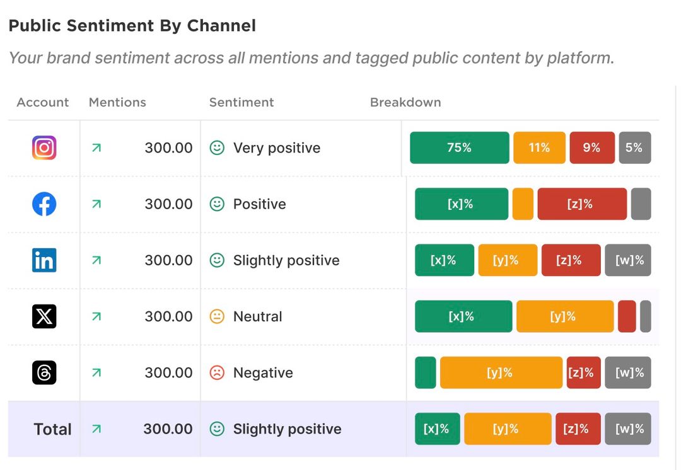
Task: Click the Mentions column header
Action: tap(117, 102)
